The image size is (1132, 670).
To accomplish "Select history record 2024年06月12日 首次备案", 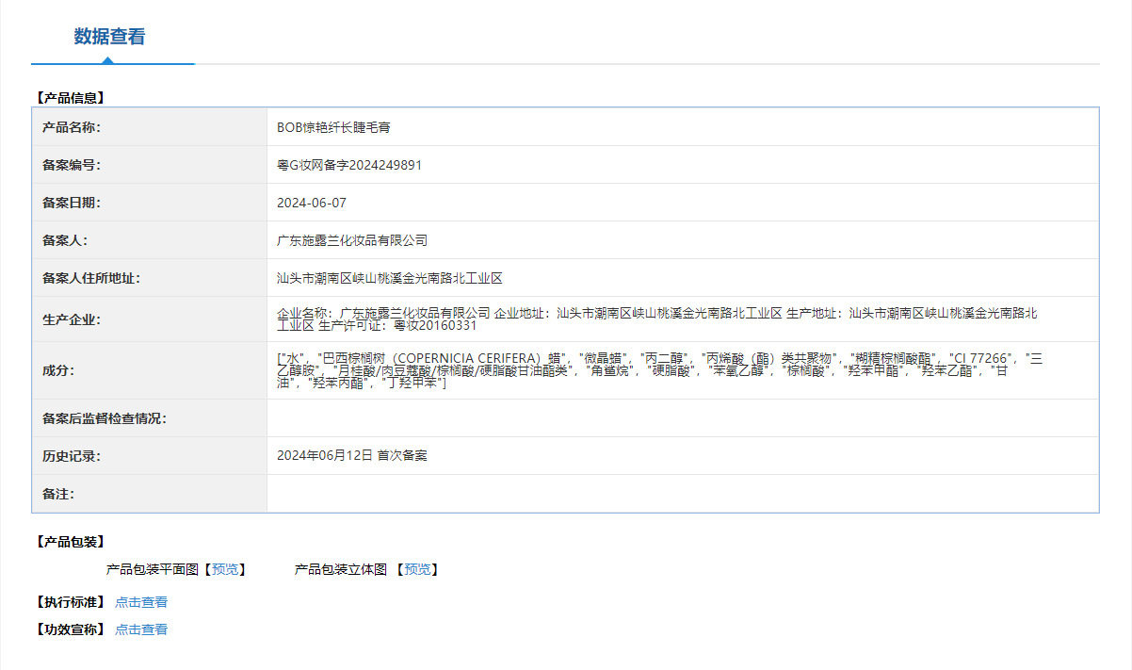I will click(352, 455).
